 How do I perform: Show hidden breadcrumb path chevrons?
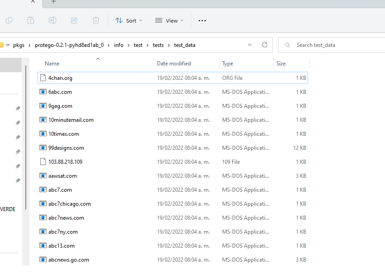pyautogui.click(x=8, y=45)
